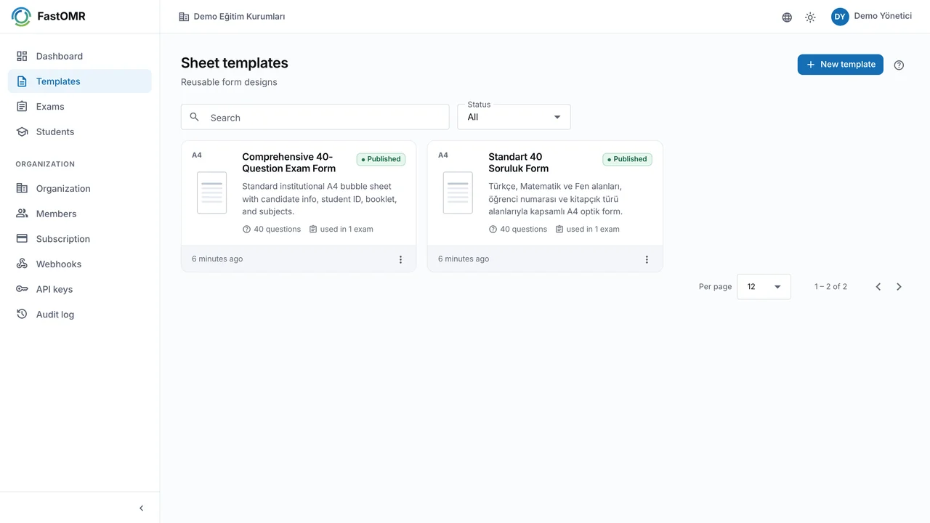Open Comprehensive 40-Question Exam Form title
Image resolution: width=930 pixels, height=523 pixels.
pyautogui.click(x=289, y=163)
